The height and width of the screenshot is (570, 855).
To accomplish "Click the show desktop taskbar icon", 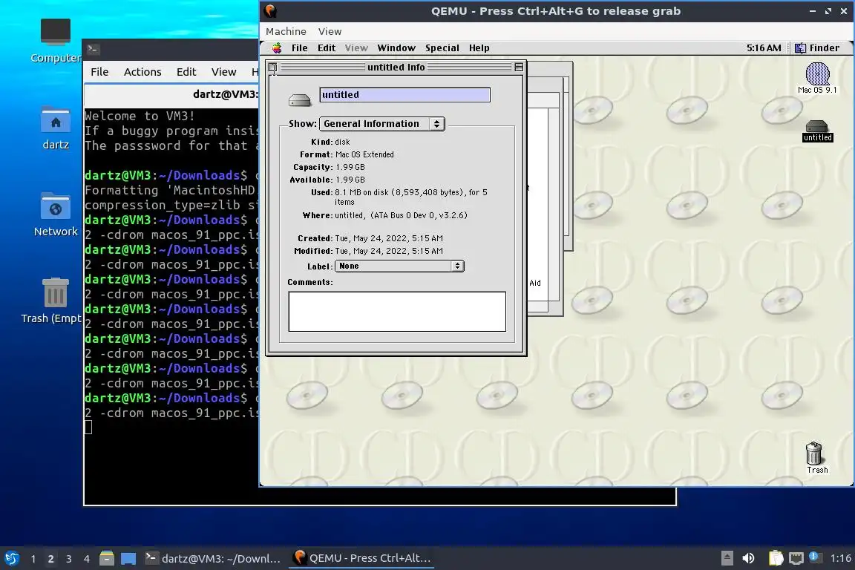I will 128,559.
